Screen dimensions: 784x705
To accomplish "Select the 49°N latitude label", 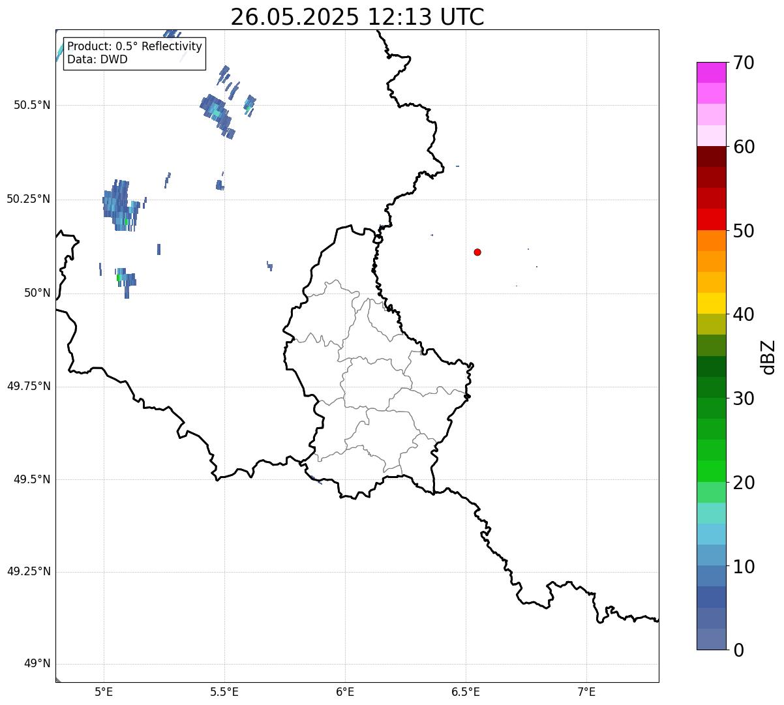I will pos(37,664).
